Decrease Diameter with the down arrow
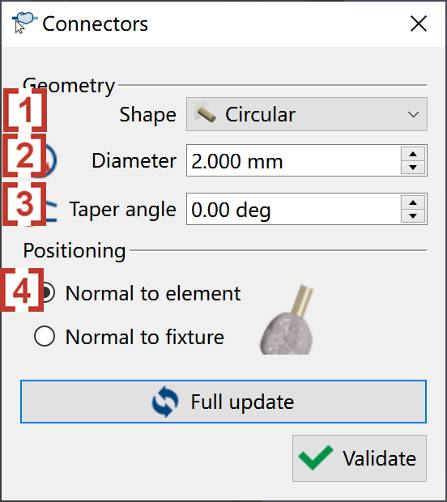 413,167
